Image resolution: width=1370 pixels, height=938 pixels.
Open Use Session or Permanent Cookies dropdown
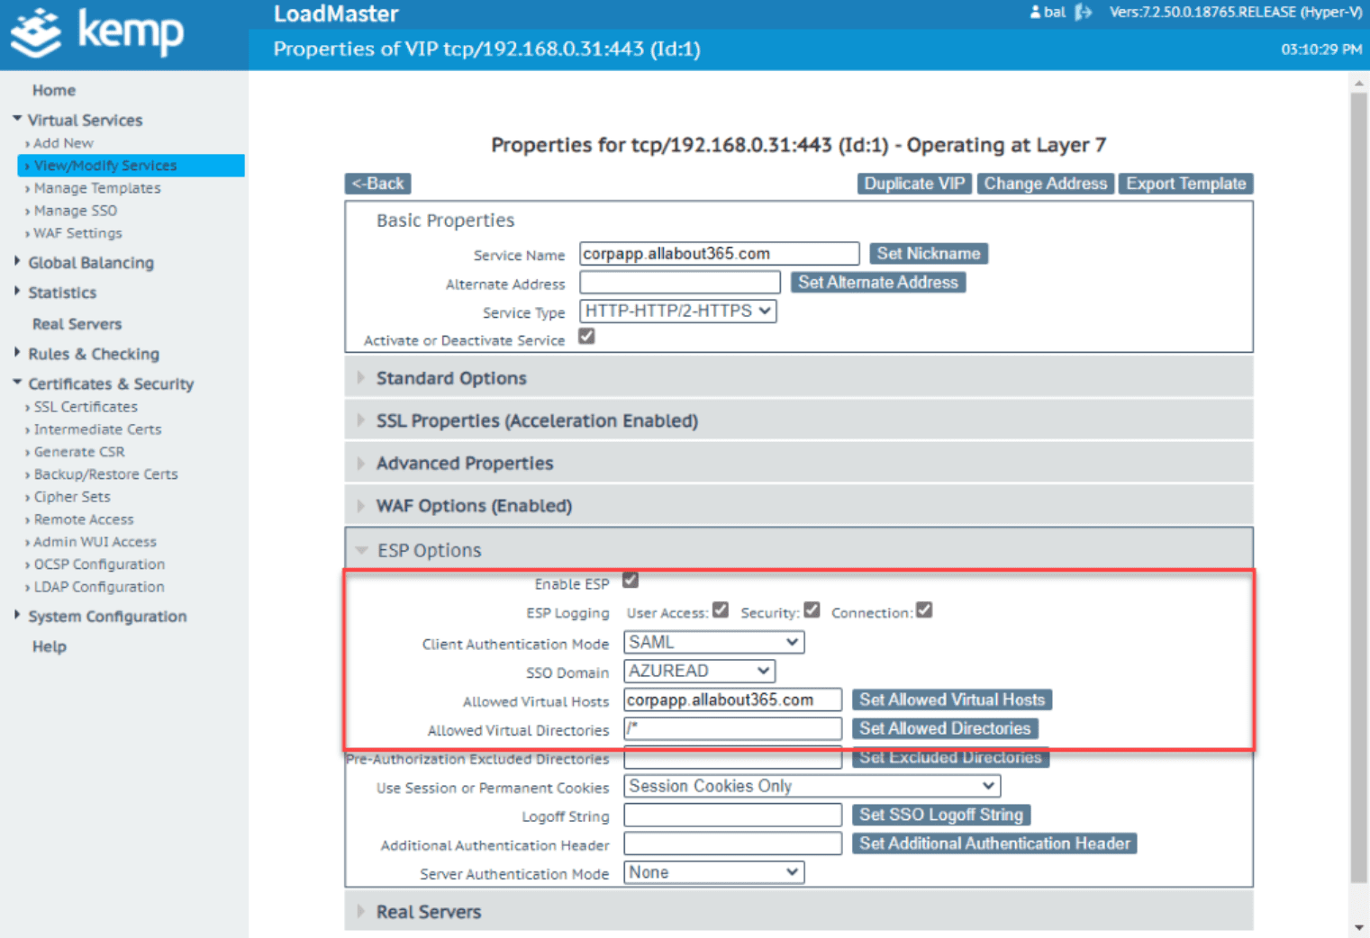(x=812, y=787)
